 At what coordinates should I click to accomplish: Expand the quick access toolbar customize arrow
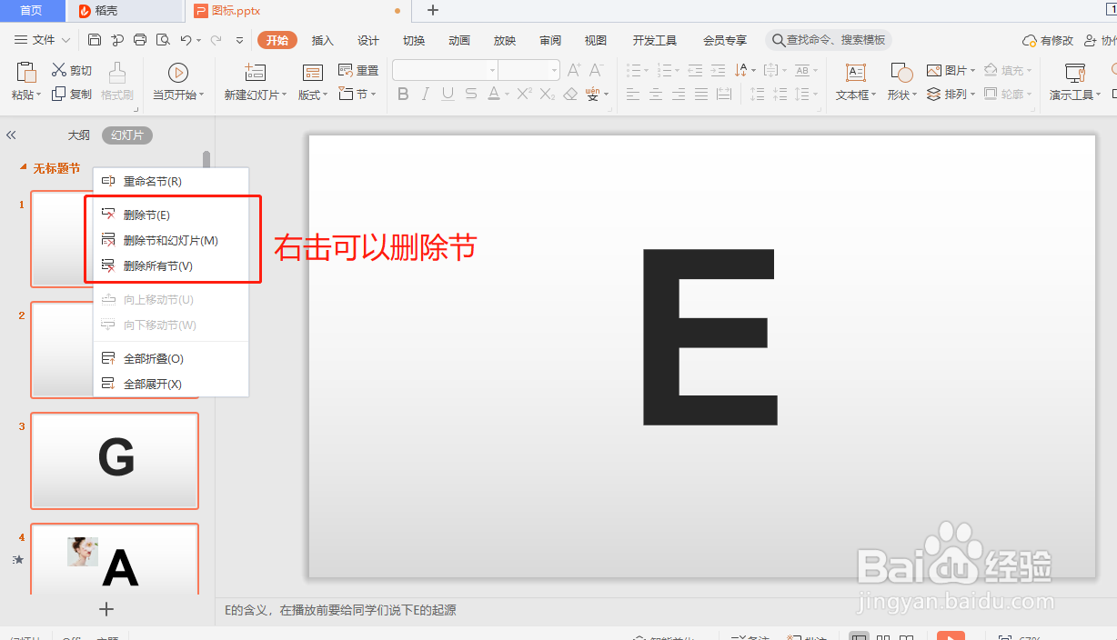240,40
